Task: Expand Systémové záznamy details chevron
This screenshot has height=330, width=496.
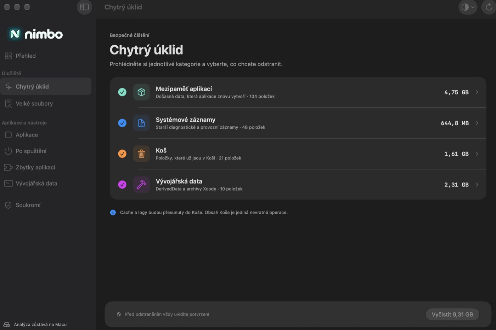Action: point(477,123)
